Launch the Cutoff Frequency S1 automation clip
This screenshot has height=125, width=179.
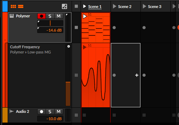tap(85, 47)
